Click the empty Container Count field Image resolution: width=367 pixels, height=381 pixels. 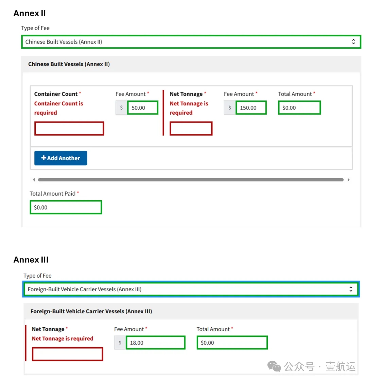click(x=69, y=129)
